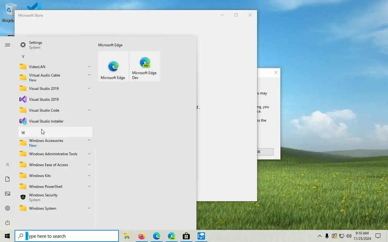Screen dimensions: 388x242
Task: Open the network tray icon
Action: pyautogui.click(x=341, y=236)
